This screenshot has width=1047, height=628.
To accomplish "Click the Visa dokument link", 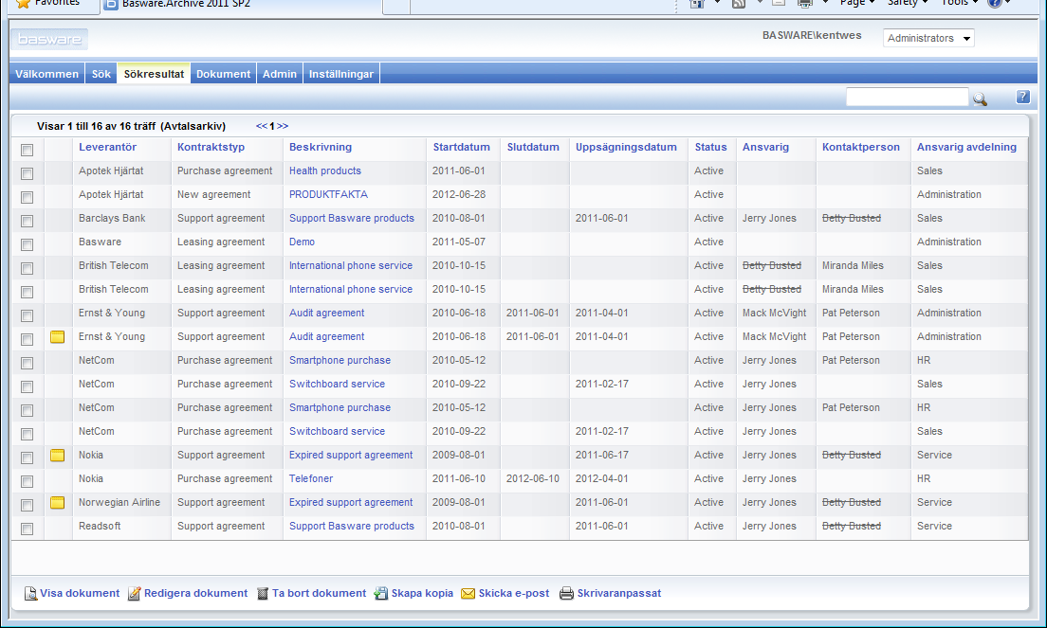I will (x=80, y=593).
